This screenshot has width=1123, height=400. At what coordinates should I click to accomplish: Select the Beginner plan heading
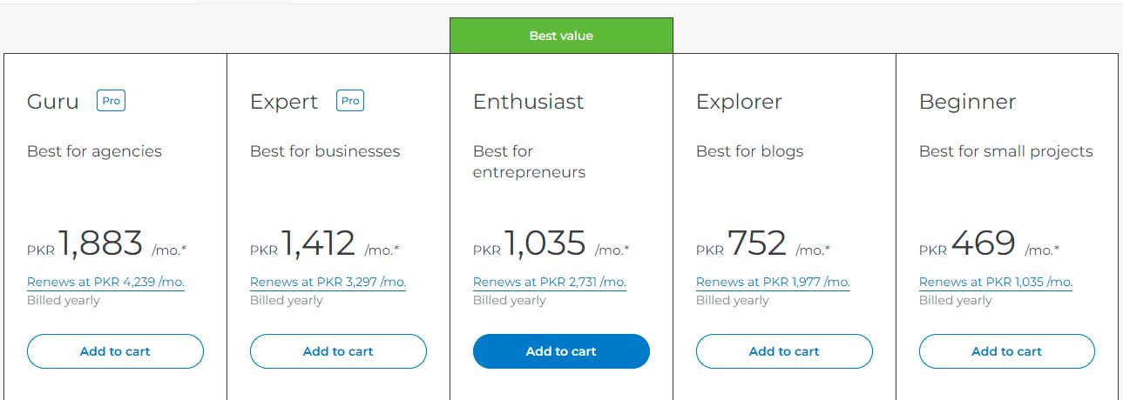[x=967, y=102]
